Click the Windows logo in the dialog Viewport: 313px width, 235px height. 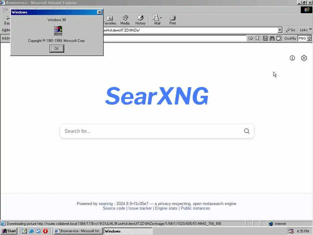click(x=58, y=31)
